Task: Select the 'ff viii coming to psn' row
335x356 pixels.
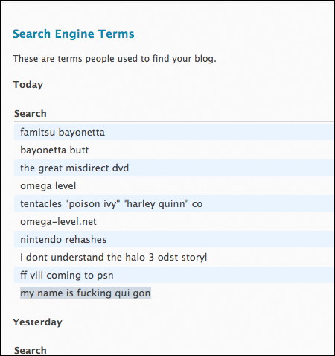Action: [173, 275]
